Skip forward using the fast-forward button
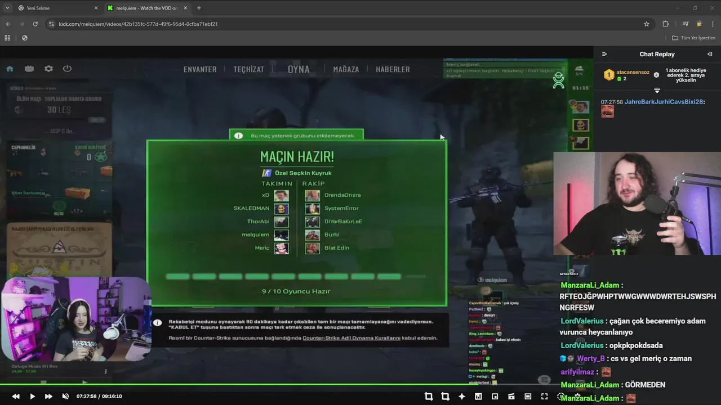The height and width of the screenshot is (405, 721). click(x=48, y=397)
